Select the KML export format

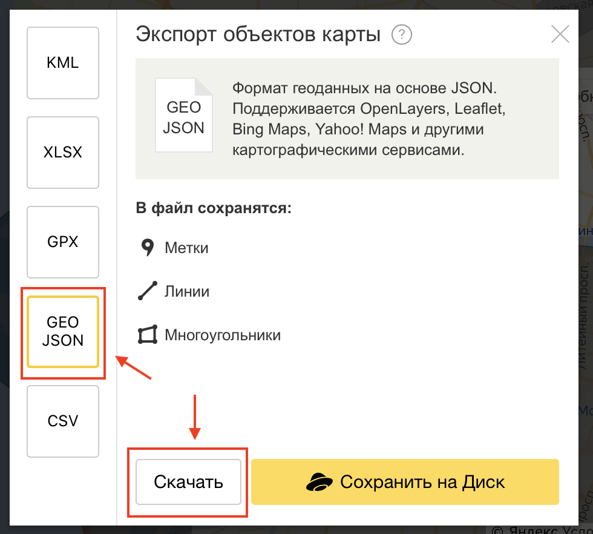click(x=63, y=63)
